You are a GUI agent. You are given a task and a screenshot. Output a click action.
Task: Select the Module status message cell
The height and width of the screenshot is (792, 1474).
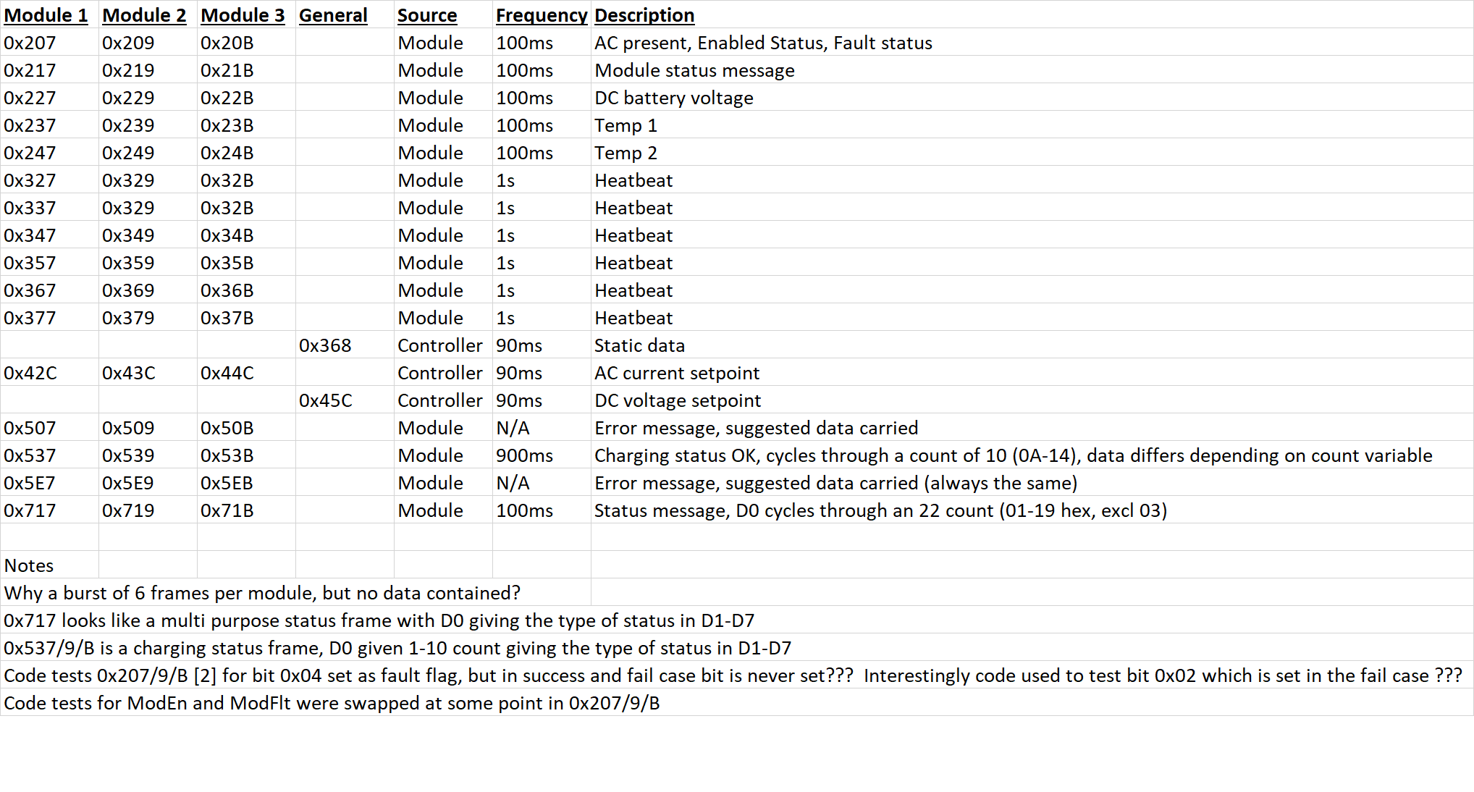(694, 70)
